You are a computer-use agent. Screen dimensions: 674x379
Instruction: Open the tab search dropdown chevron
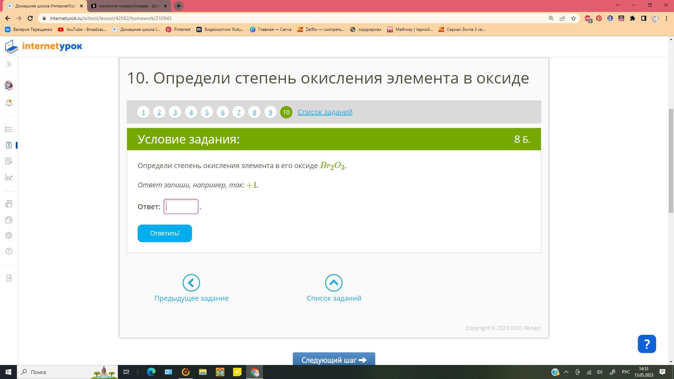point(617,5)
